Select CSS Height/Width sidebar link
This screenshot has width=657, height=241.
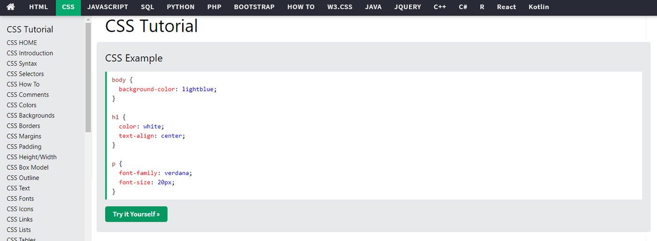click(31, 157)
